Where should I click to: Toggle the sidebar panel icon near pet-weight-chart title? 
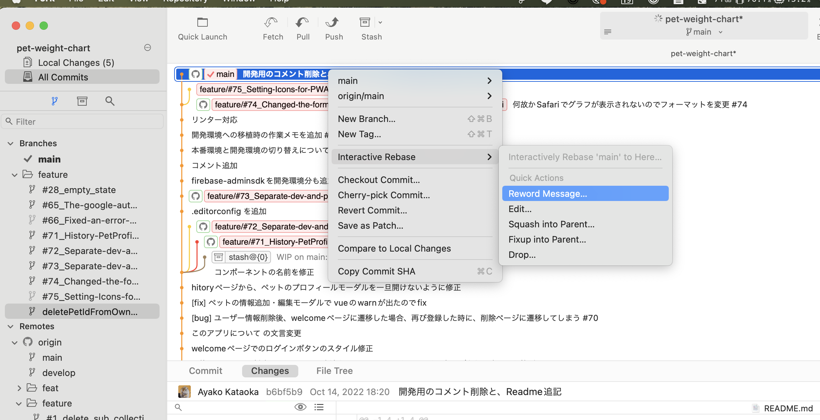[608, 32]
